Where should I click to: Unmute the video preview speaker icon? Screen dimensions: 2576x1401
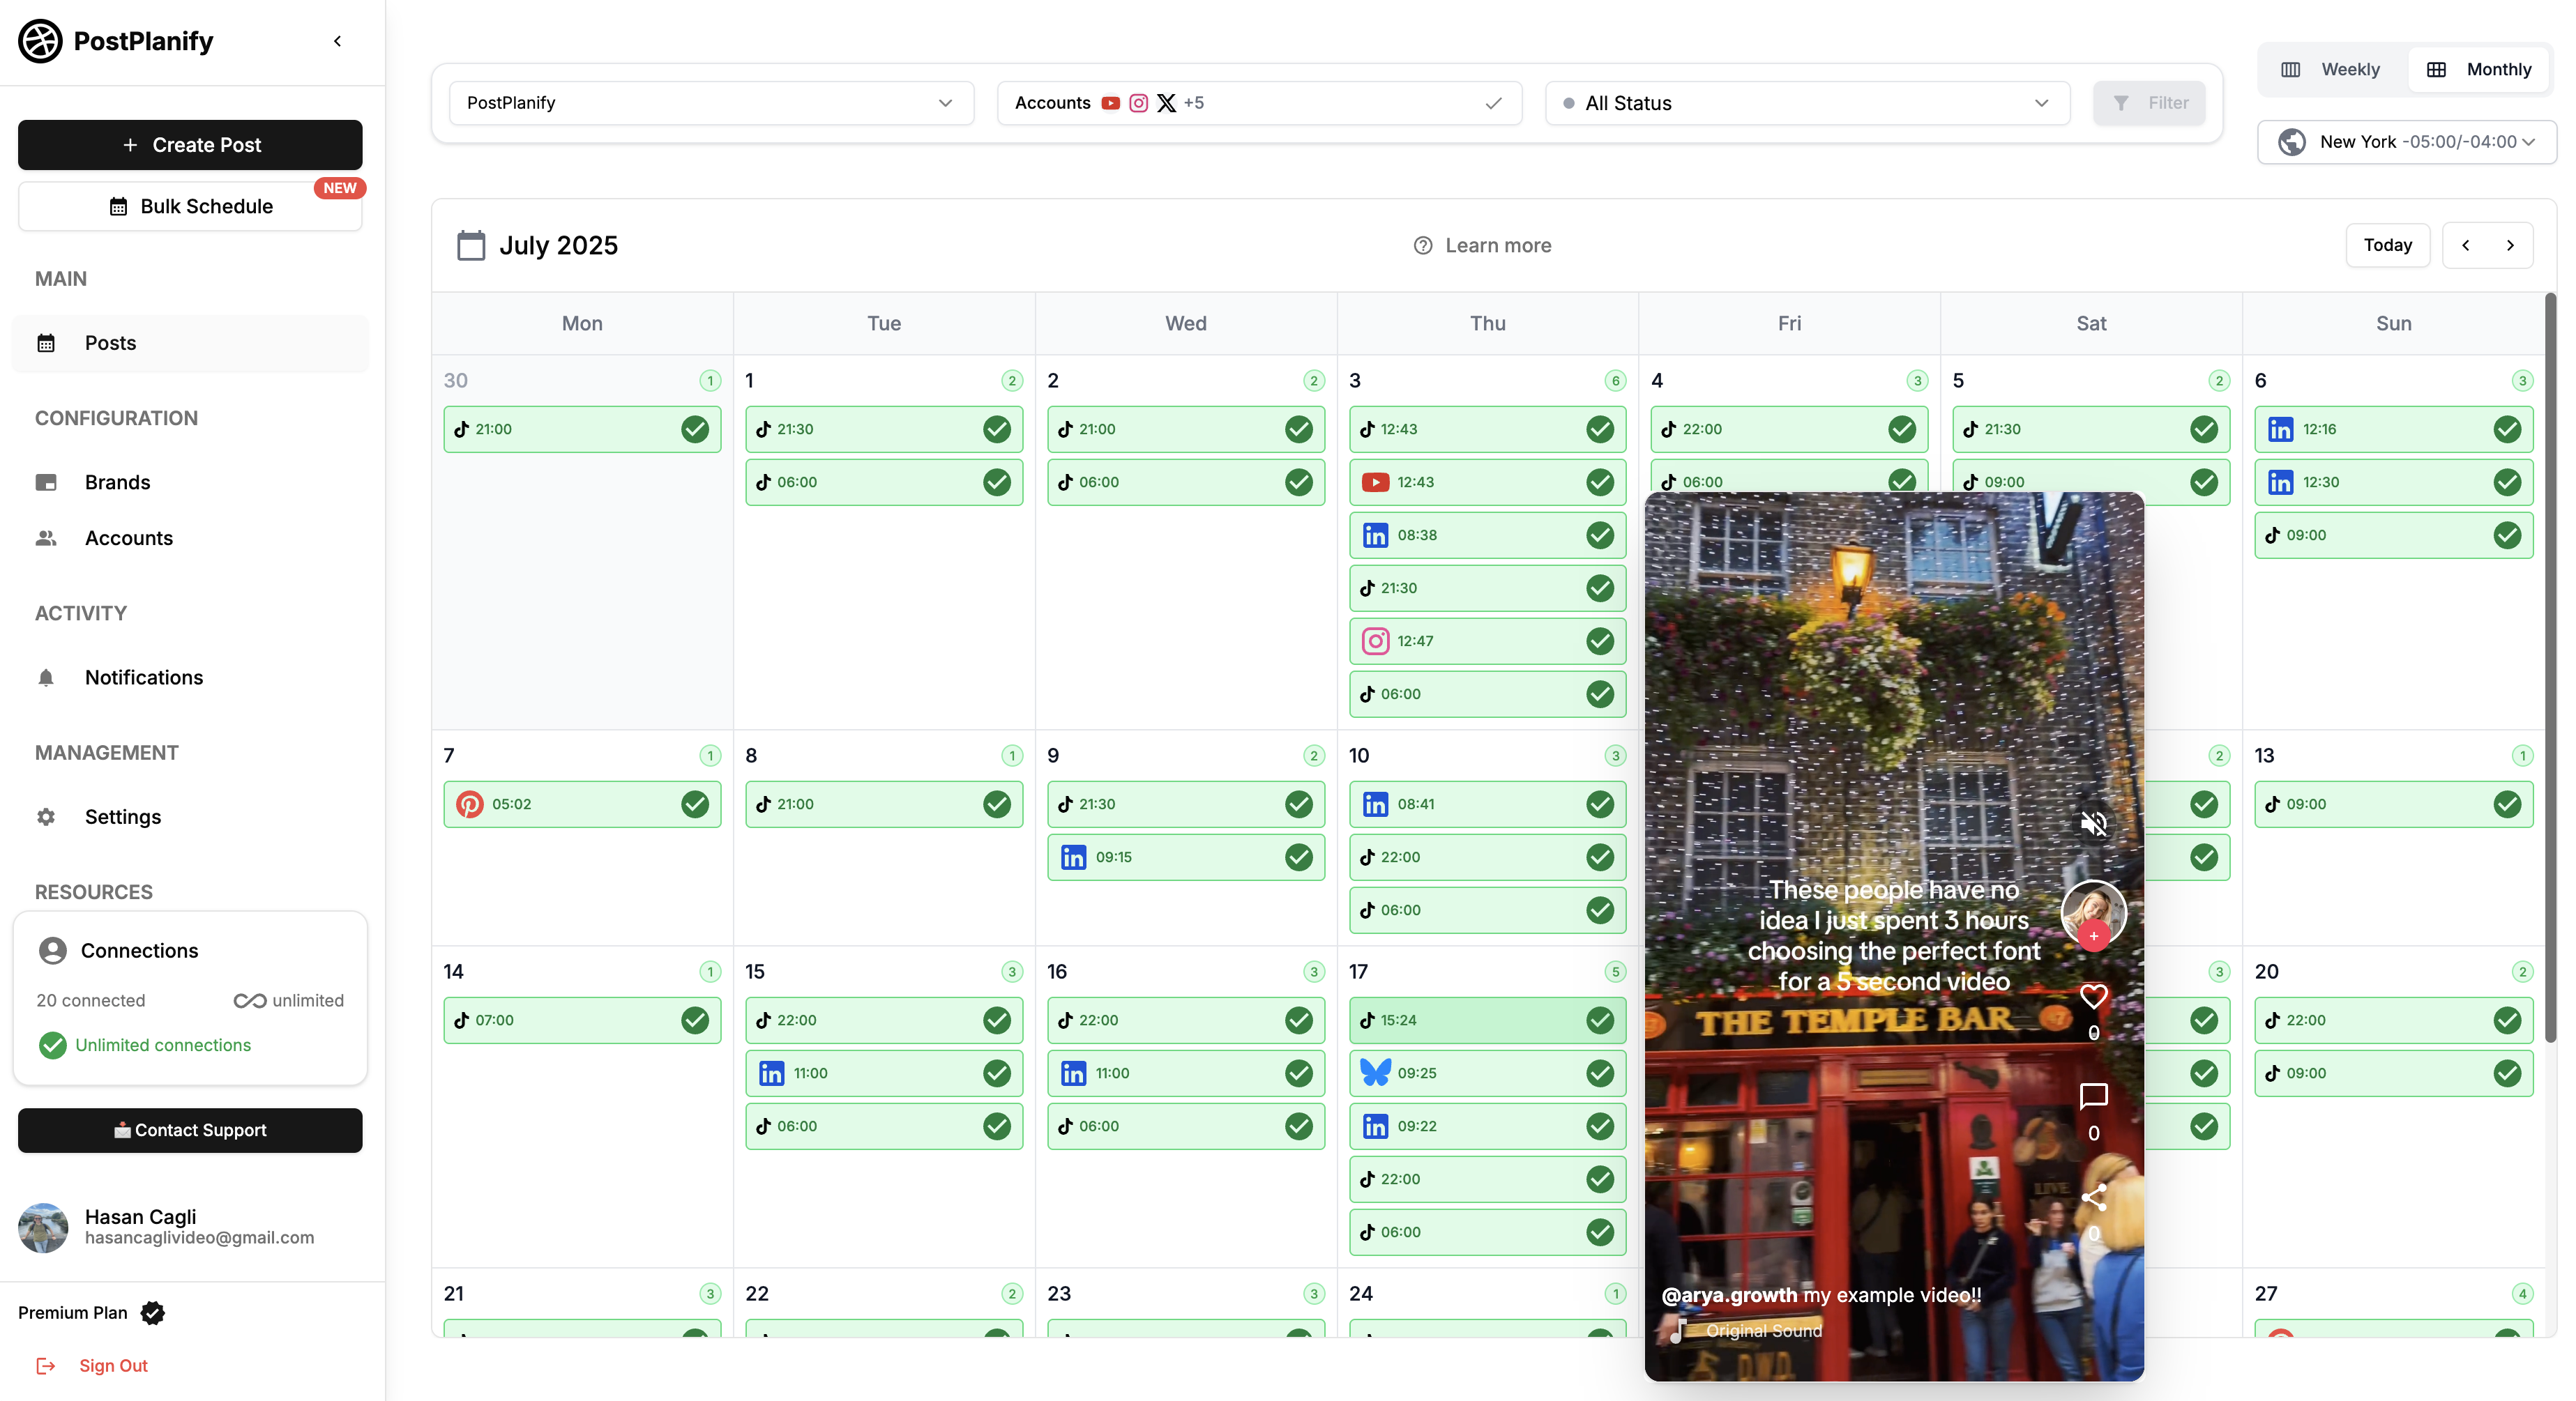coord(2093,823)
